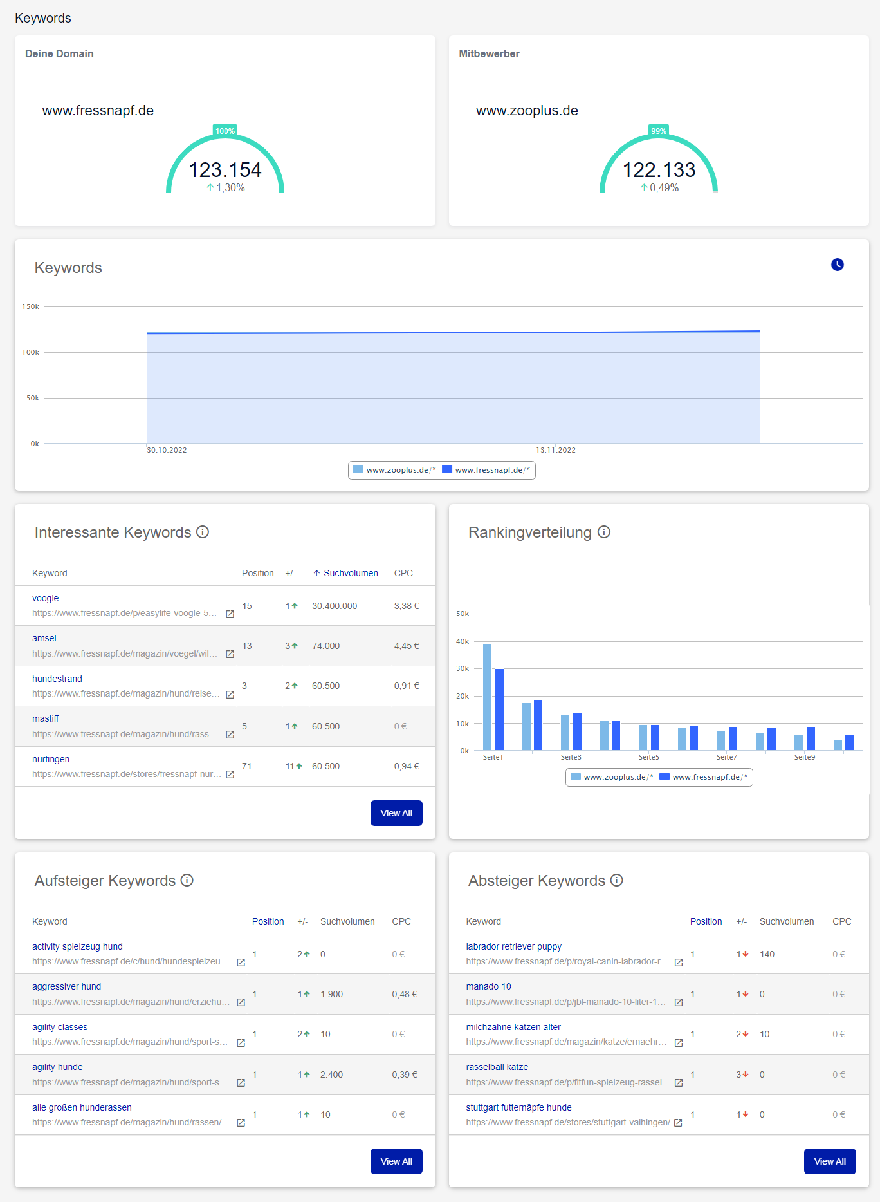Screen dimensions: 880x1202
Task: Select the 30.400.000 search volume cell
Action: click(x=335, y=606)
